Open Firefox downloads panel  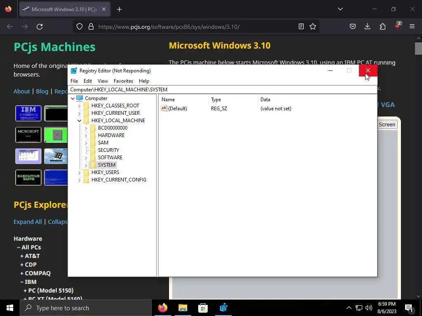pyautogui.click(x=367, y=26)
